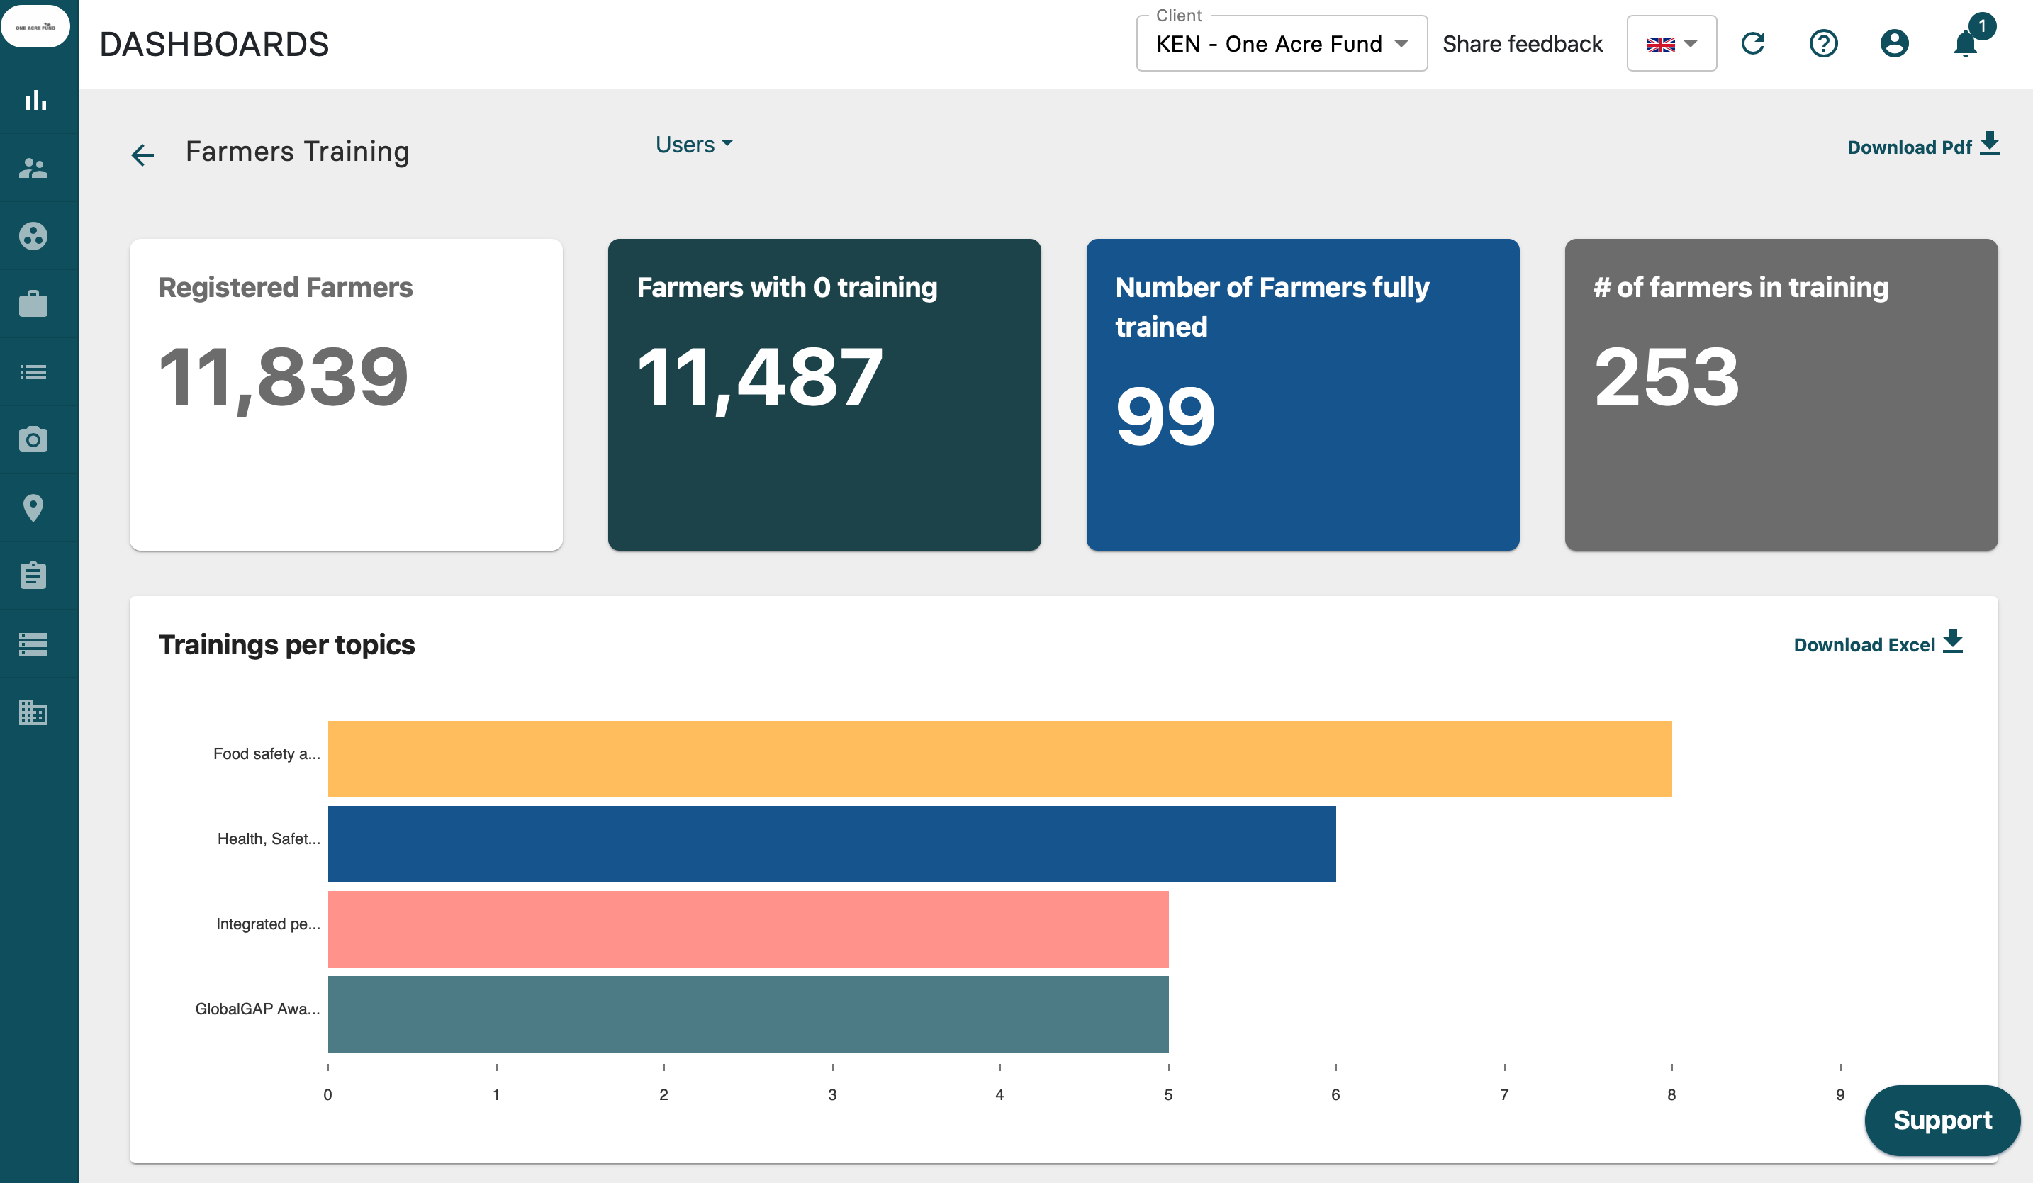The image size is (2033, 1183).
Task: Expand the Users dropdown filter
Action: click(694, 145)
